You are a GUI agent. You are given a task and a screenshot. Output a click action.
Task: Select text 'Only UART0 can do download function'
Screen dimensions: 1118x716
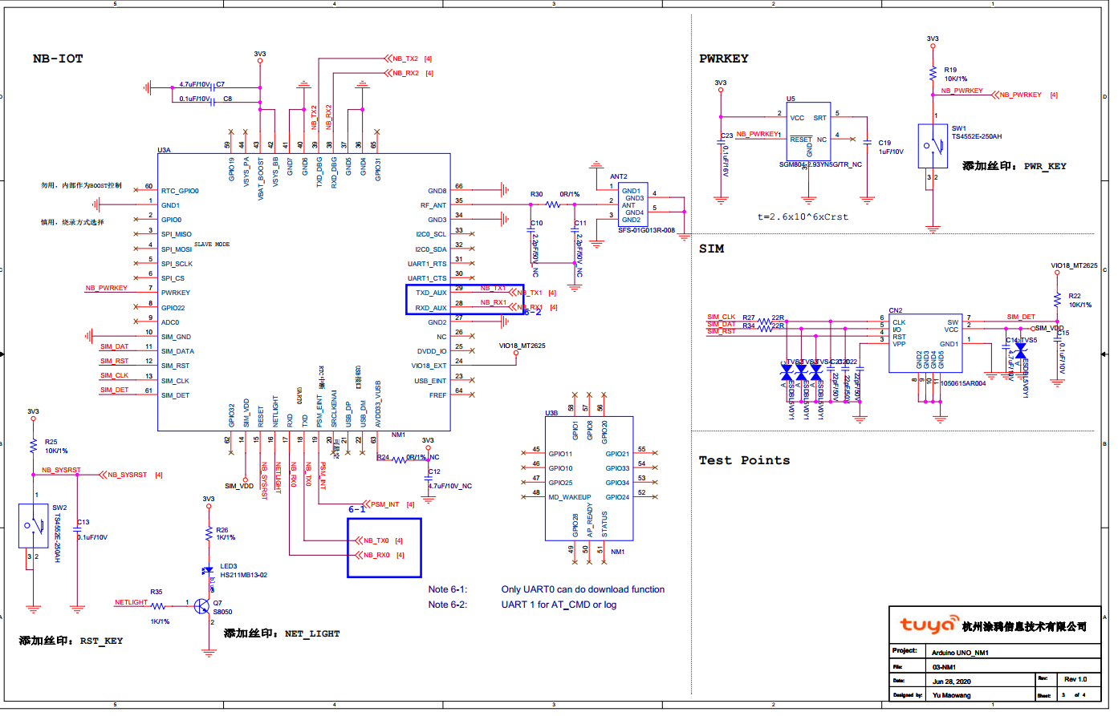(x=583, y=589)
